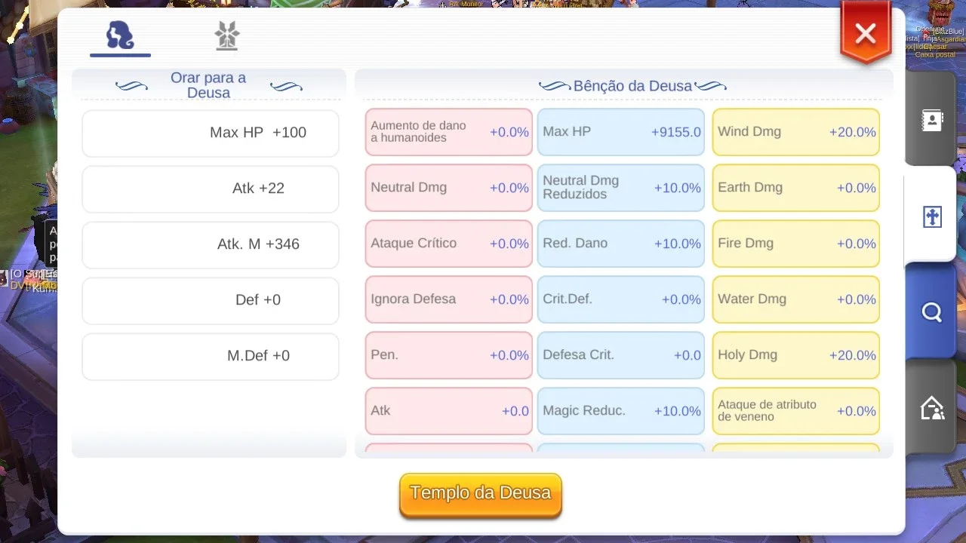Screen dimensions: 966x543
Task: Select the Max HP +100 prayer row
Action: (211, 133)
